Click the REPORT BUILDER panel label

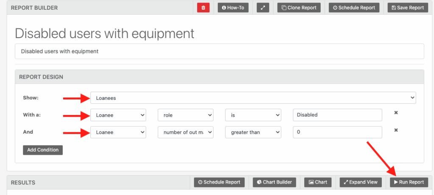(x=34, y=8)
